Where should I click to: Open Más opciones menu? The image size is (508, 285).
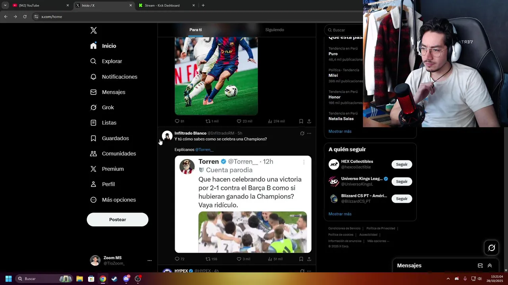(113, 200)
